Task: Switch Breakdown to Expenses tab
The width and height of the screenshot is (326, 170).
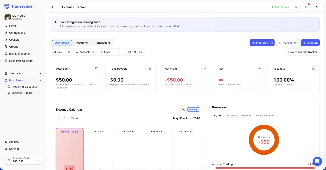Action: 232,116
